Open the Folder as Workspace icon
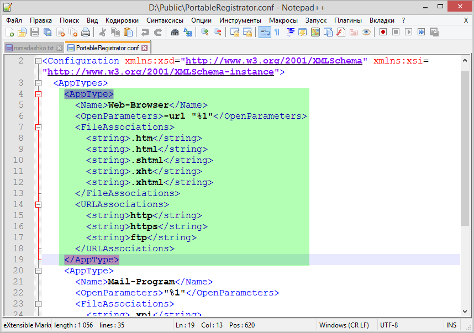Viewport: 474px width, 333px height. (x=354, y=32)
